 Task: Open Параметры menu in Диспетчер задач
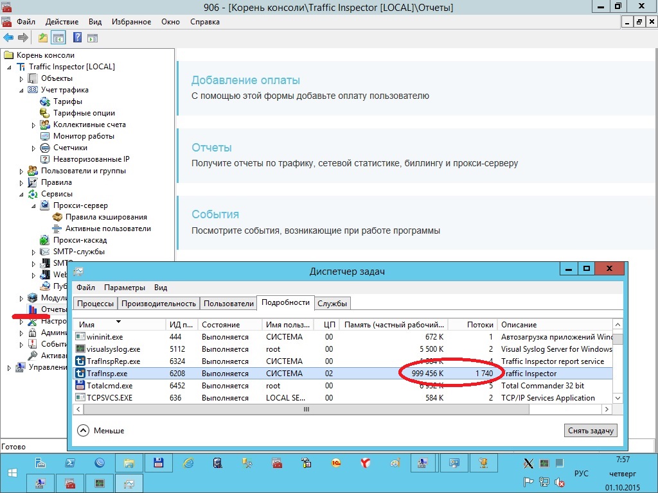(124, 288)
